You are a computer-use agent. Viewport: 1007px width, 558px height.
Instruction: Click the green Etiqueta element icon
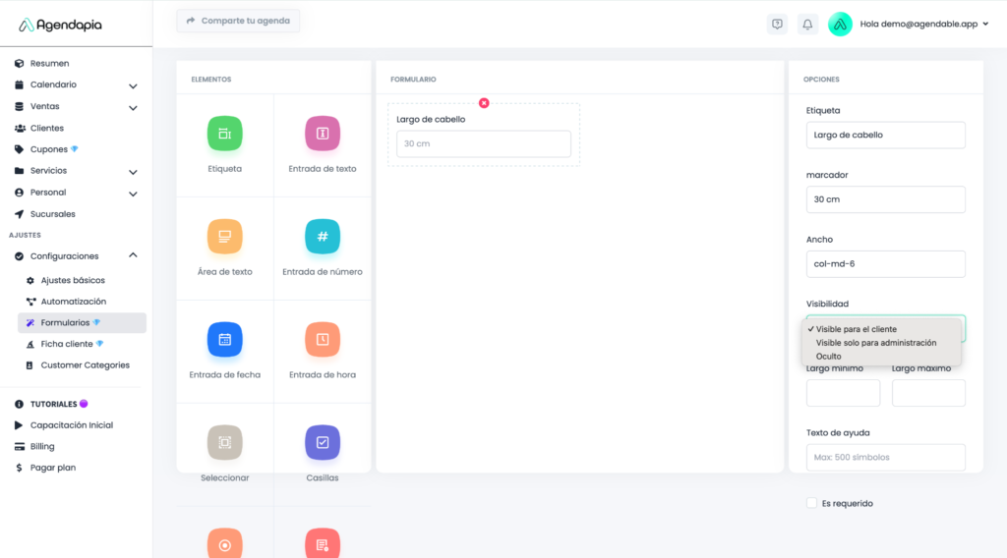(x=224, y=134)
